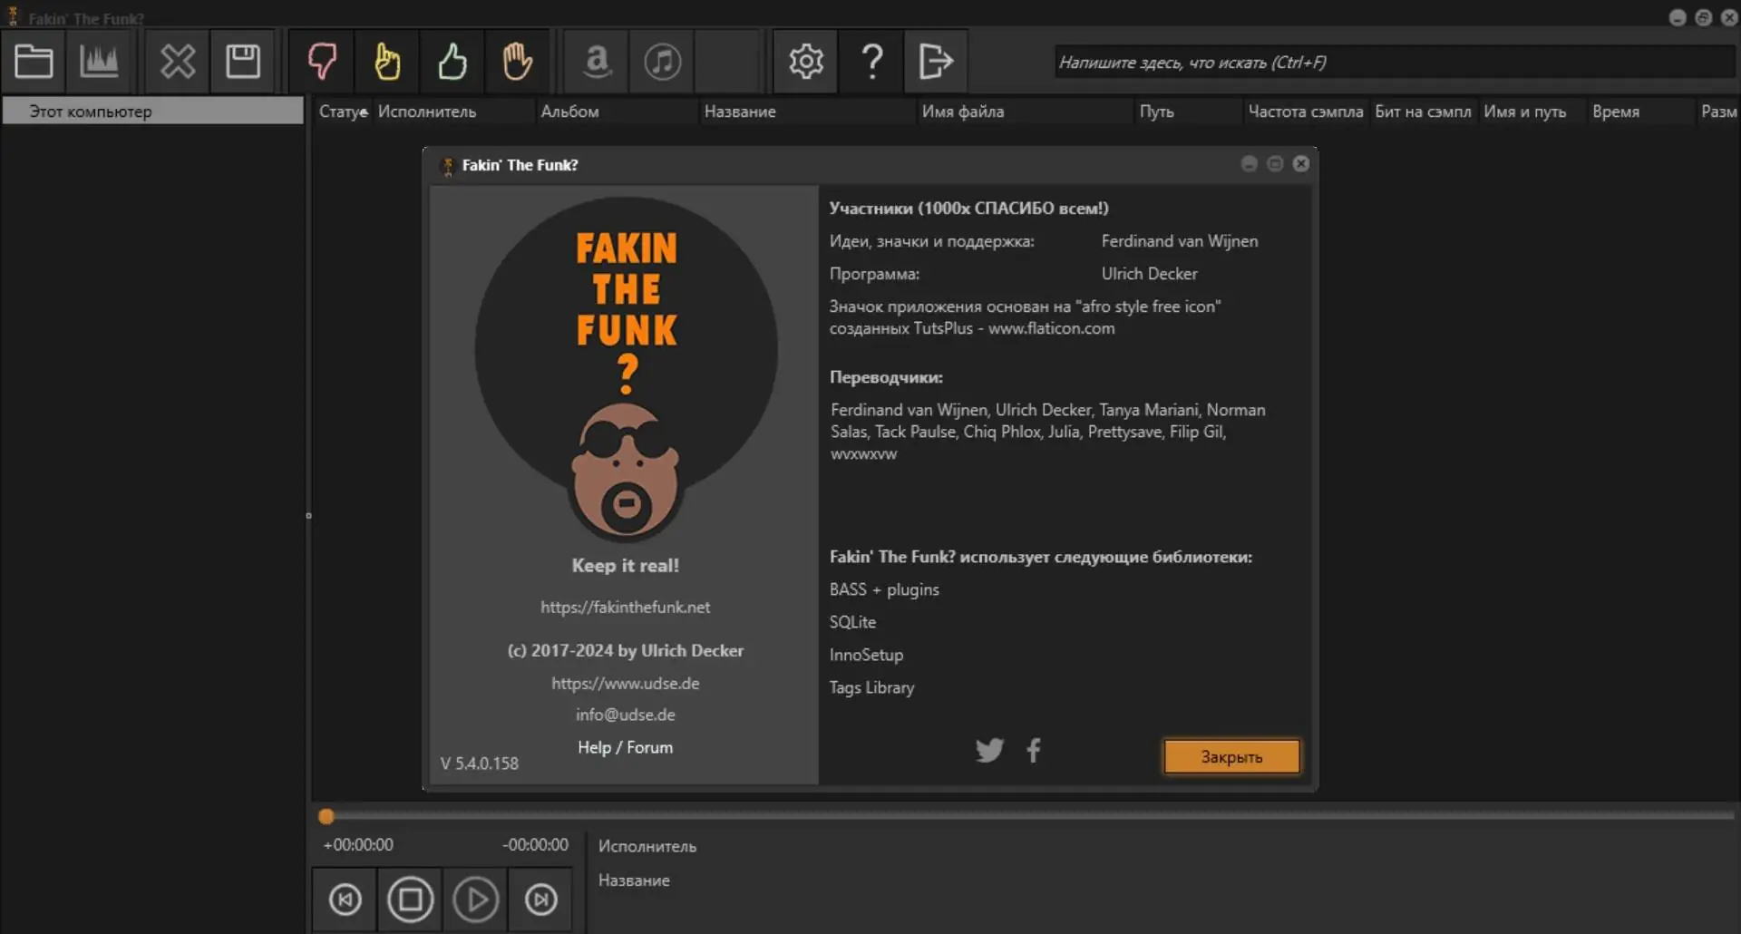Click the red X remove icon
Screen dimensions: 1741x934
tap(178, 61)
